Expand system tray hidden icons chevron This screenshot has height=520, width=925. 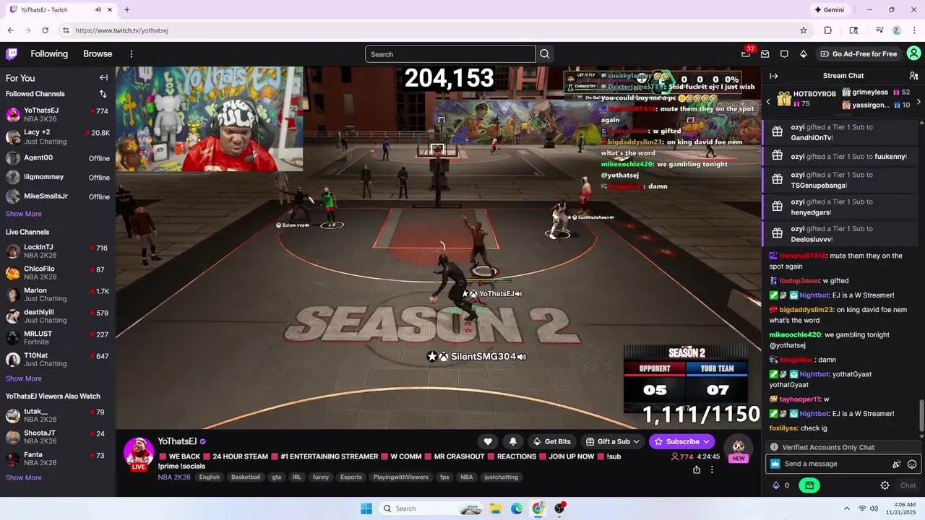846,508
